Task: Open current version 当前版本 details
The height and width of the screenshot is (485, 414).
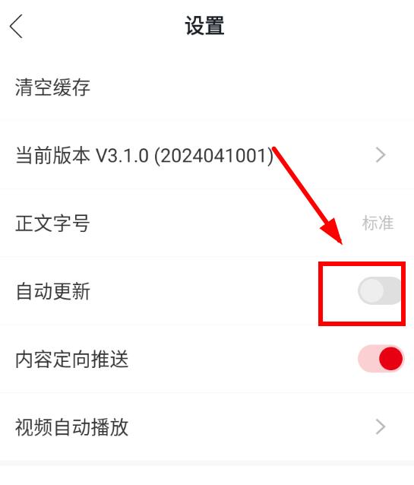Action: pyautogui.click(x=207, y=155)
